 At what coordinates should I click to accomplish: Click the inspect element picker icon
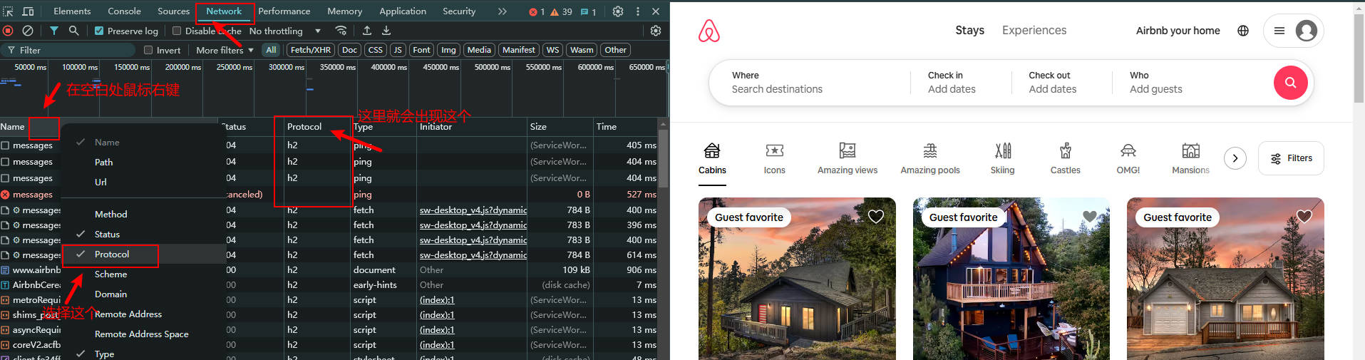coord(9,11)
